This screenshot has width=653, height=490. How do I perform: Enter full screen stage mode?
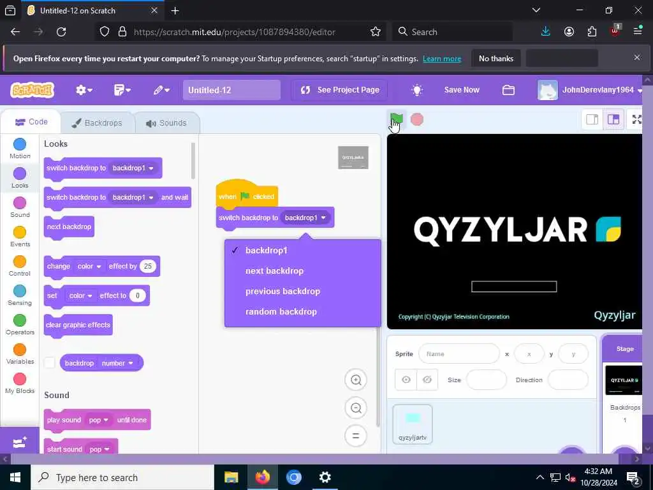(x=637, y=119)
